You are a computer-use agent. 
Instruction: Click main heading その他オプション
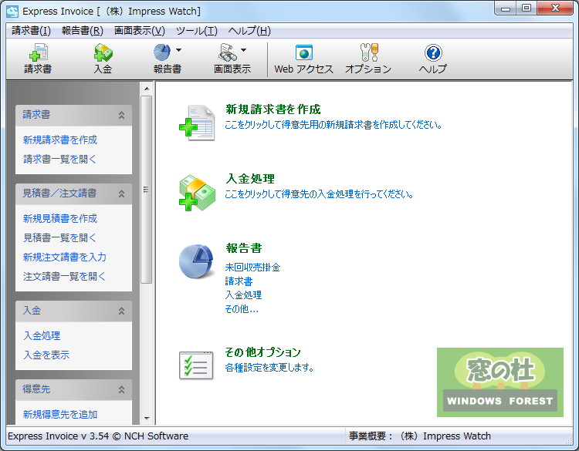click(263, 352)
